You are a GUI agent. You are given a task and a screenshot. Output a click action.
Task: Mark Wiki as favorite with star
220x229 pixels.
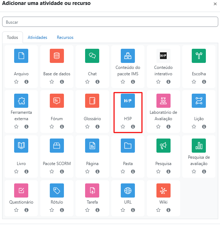coord(158,210)
